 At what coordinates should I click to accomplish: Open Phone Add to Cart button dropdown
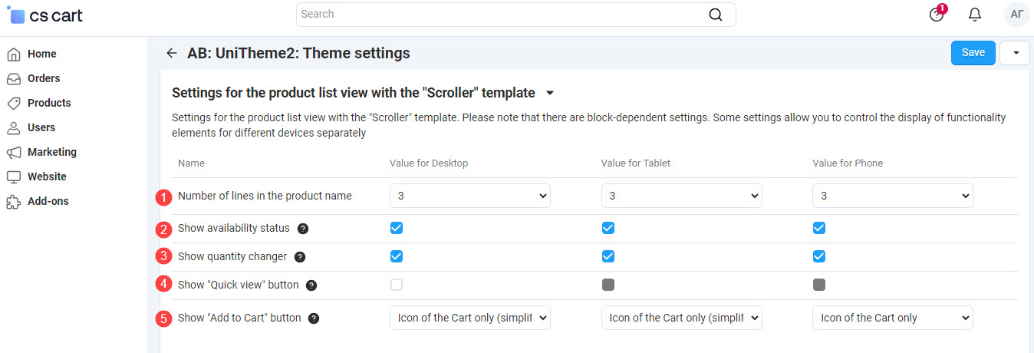point(893,318)
